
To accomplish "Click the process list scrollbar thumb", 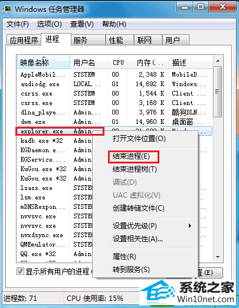I will pyautogui.click(x=218, y=91).
